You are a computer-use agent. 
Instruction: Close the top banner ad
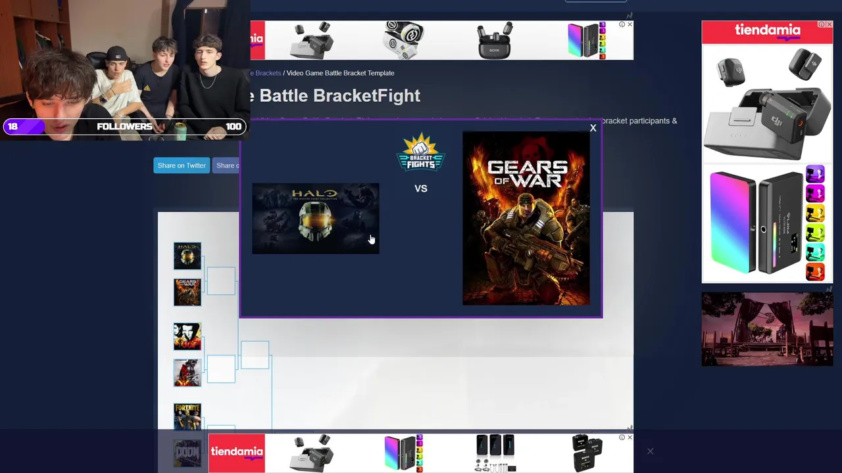click(x=630, y=24)
